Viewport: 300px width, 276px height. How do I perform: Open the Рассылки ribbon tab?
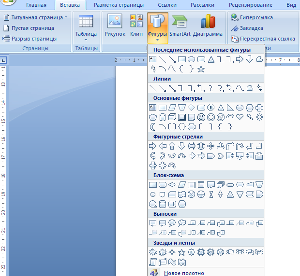[202, 5]
